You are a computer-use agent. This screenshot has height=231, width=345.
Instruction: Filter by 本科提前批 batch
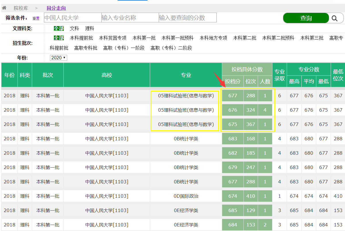82,38
